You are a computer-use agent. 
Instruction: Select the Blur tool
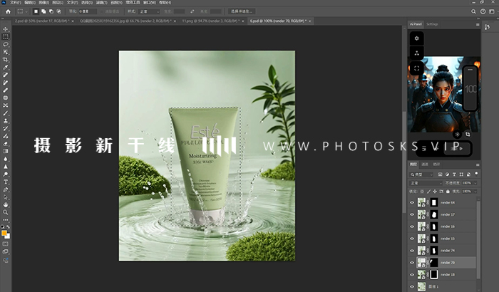pos(6,159)
